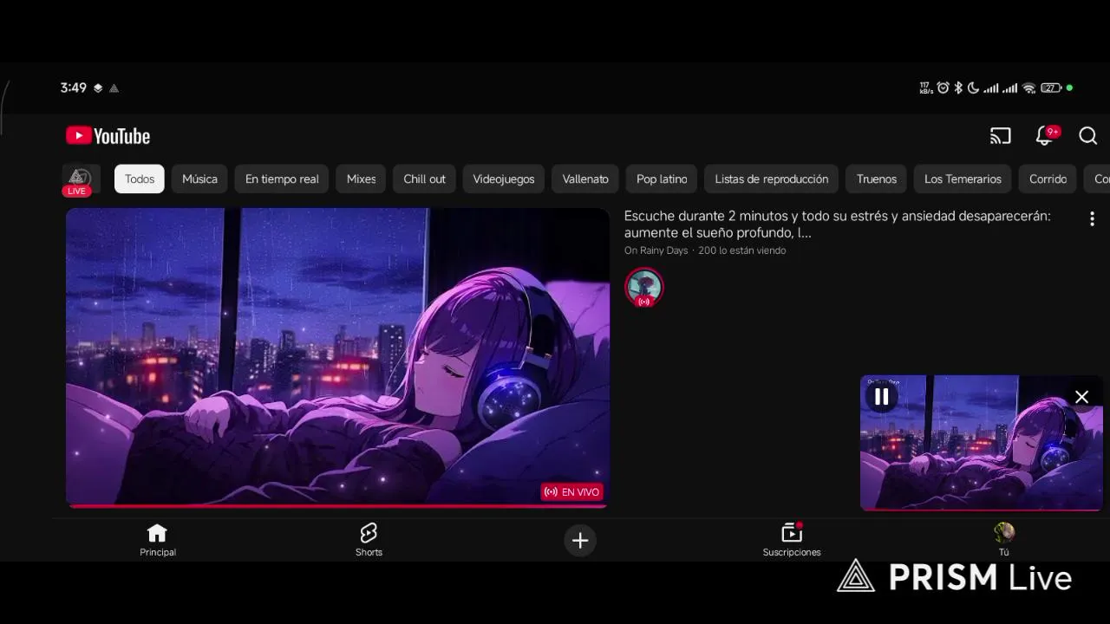Select the Chill out chip
Image resolution: width=1110 pixels, height=624 pixels.
pyautogui.click(x=424, y=179)
